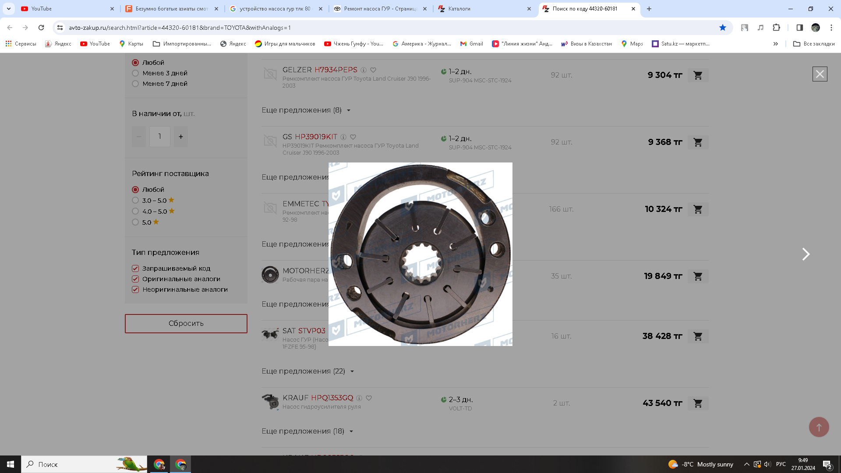Open a new browser tab

pos(649,9)
